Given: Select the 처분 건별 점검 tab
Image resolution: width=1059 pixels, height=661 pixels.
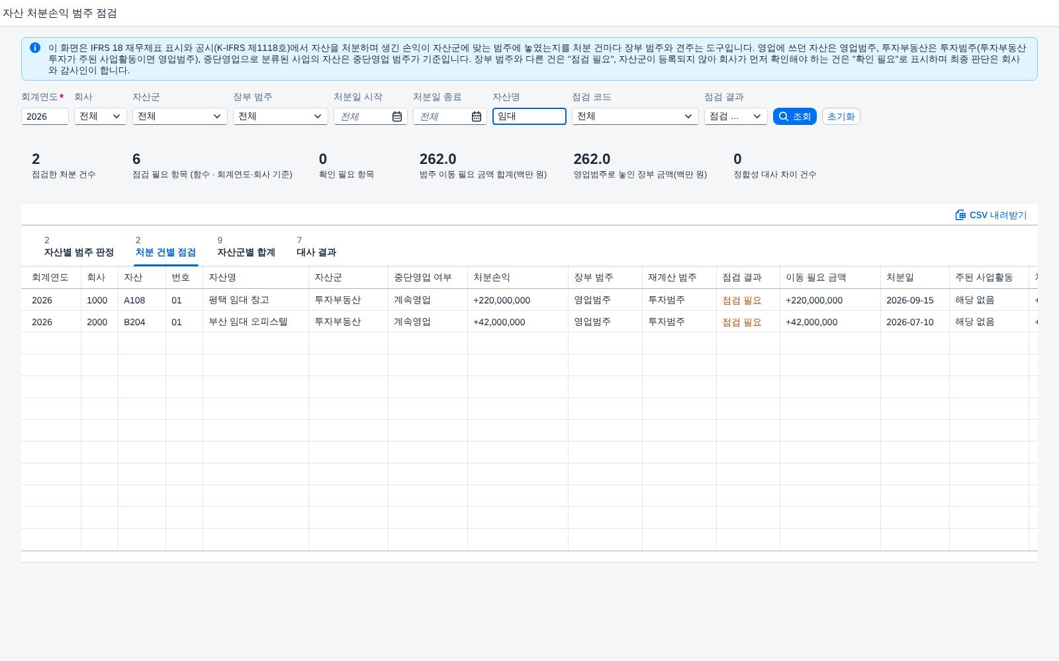Looking at the screenshot, I should coord(165,247).
